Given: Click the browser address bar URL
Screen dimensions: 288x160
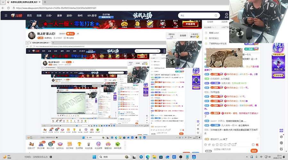Looking at the screenshot, I should (56, 8).
